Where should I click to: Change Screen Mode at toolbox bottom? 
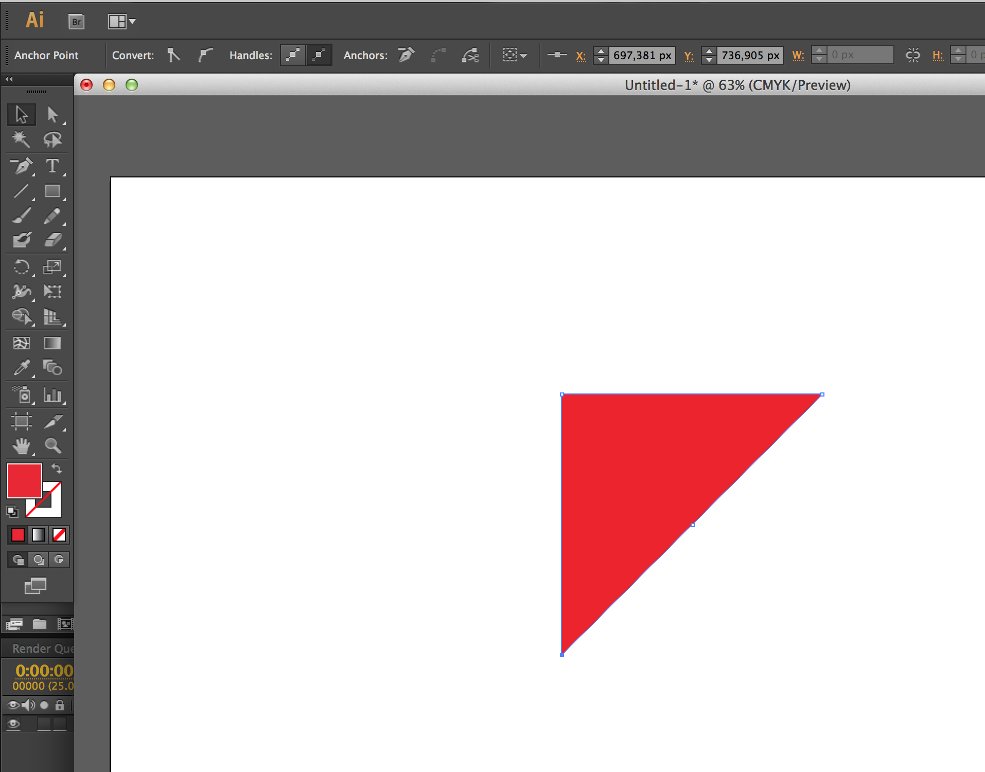pyautogui.click(x=36, y=585)
